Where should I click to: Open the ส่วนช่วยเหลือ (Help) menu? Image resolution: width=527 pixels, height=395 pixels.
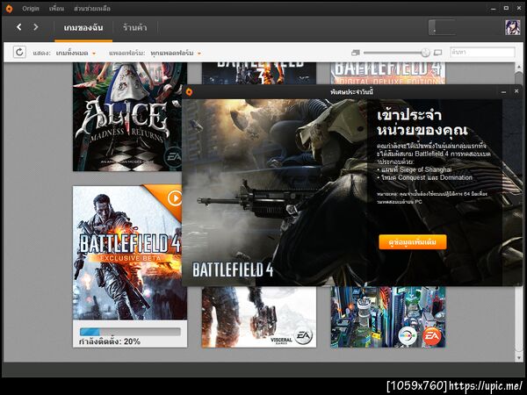(92, 9)
